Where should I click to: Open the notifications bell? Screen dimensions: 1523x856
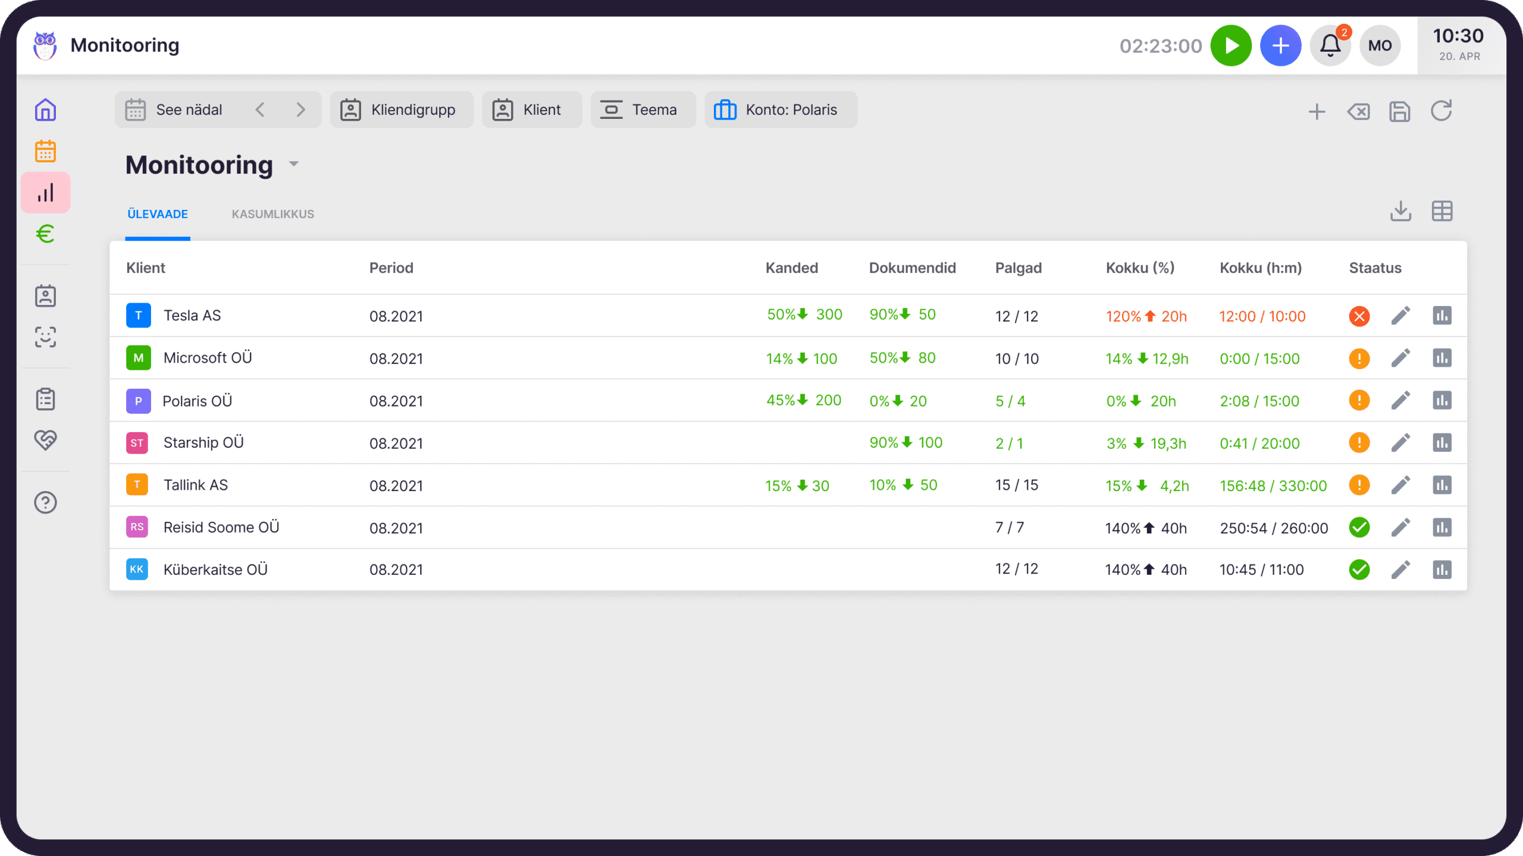1330,46
